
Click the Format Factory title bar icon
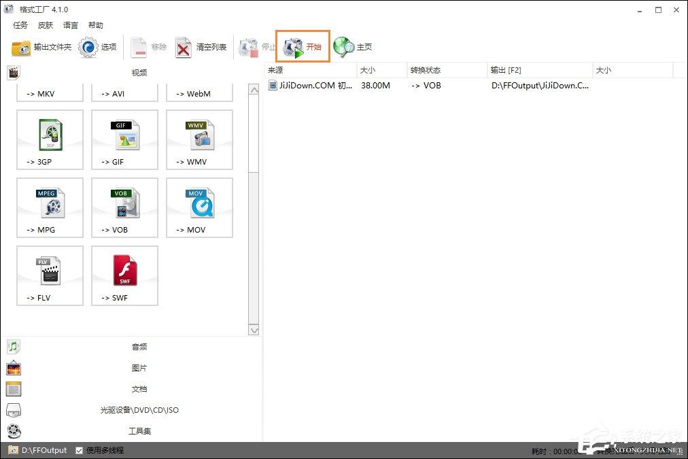coord(9,9)
